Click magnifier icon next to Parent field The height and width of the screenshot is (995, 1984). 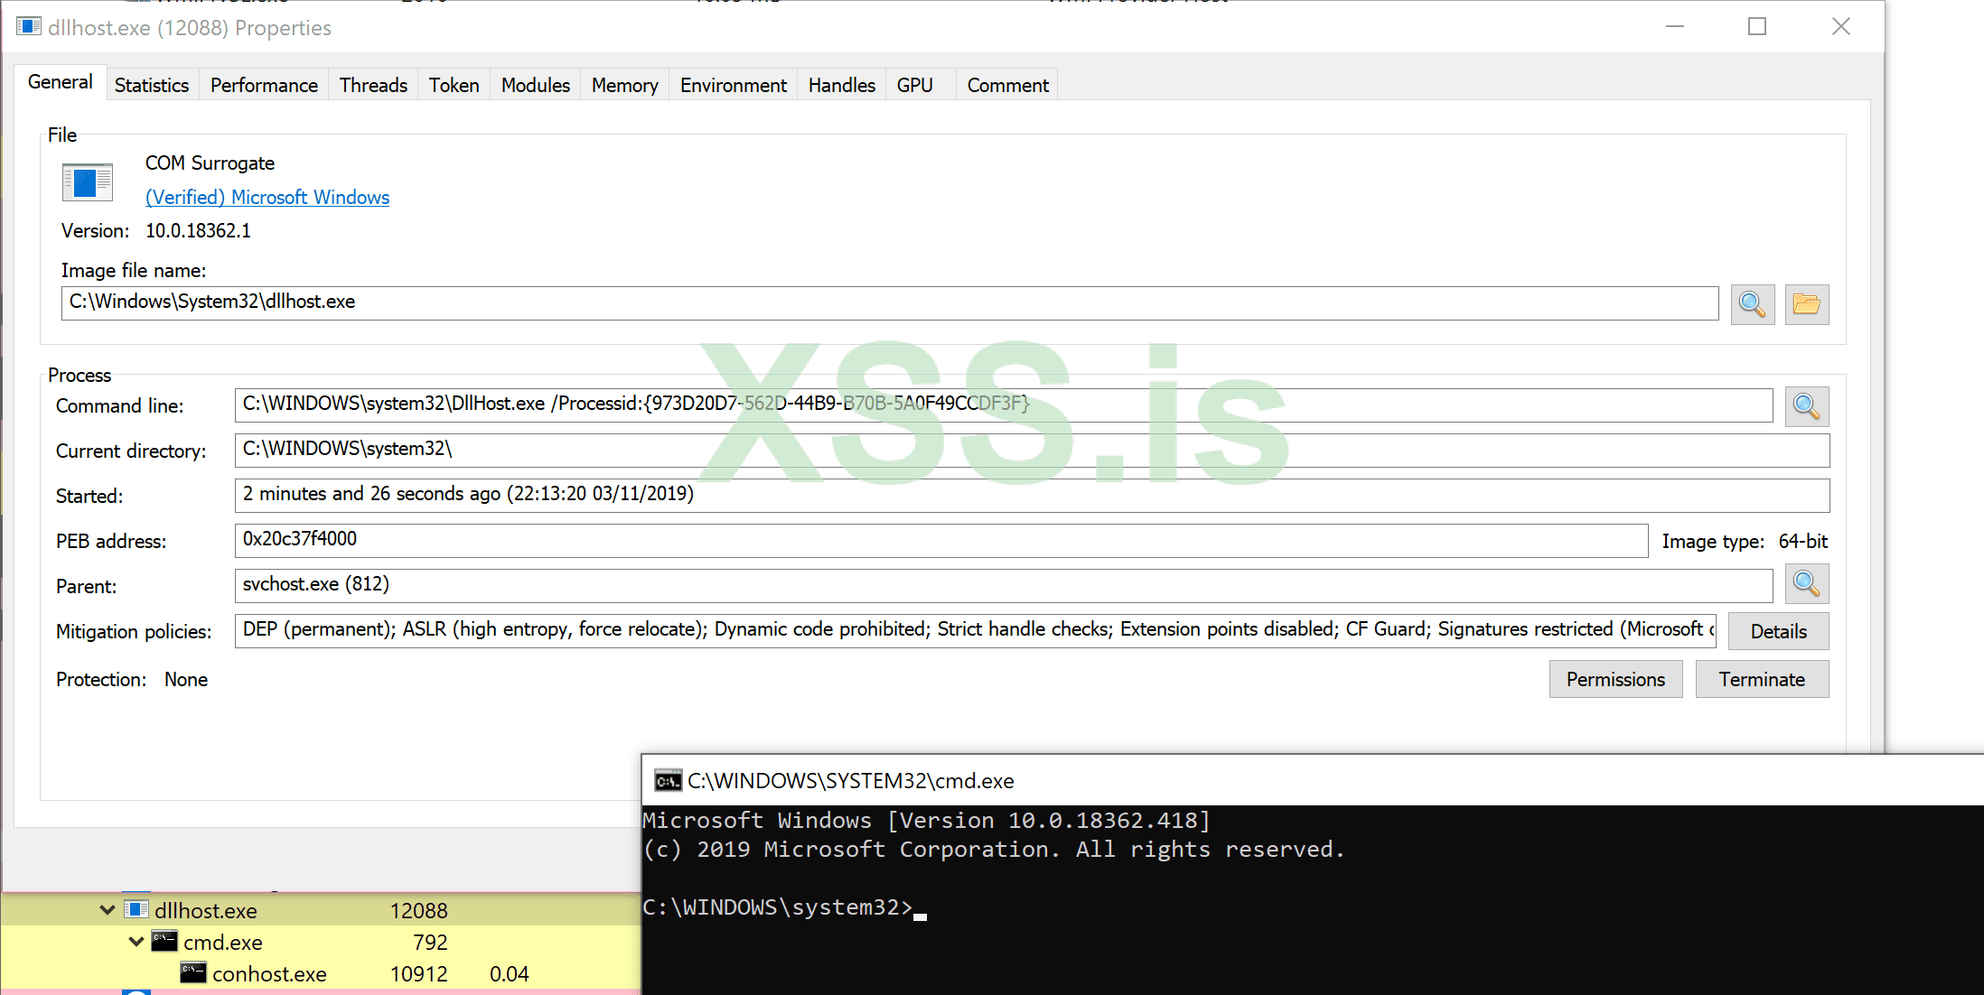click(x=1806, y=584)
